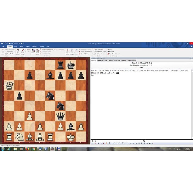Click the black bishop on g2

pos(71,127)
